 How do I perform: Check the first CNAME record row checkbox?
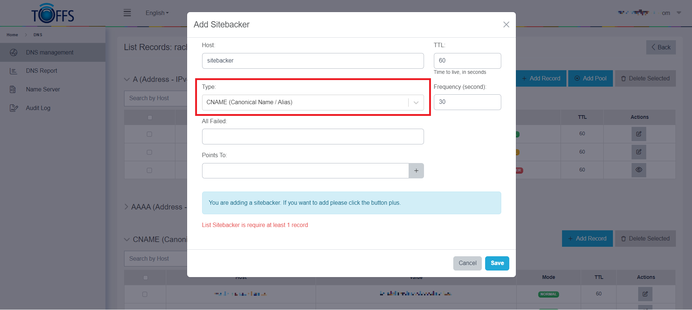(x=145, y=294)
